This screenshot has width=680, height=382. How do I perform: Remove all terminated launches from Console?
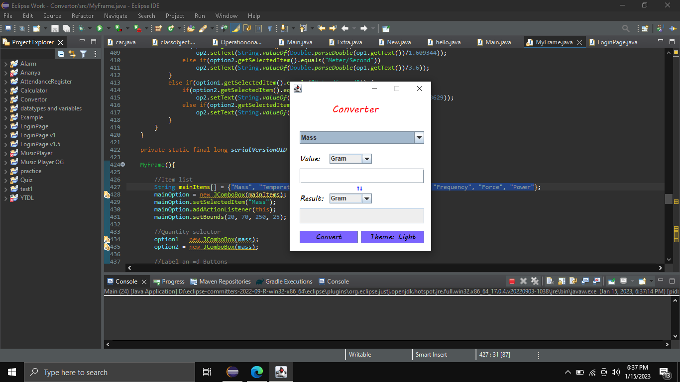tap(535, 281)
